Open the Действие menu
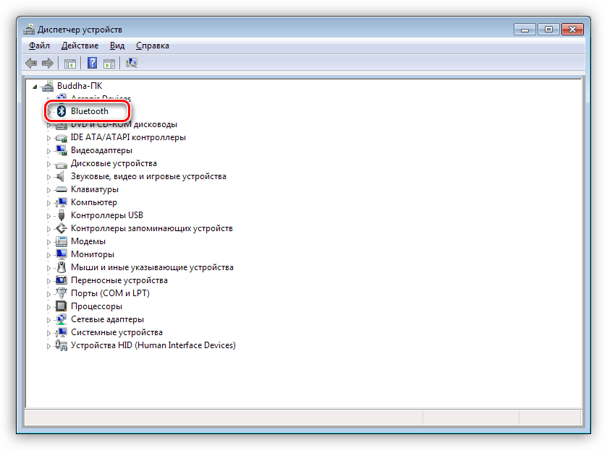The height and width of the screenshot is (450, 607). (80, 46)
